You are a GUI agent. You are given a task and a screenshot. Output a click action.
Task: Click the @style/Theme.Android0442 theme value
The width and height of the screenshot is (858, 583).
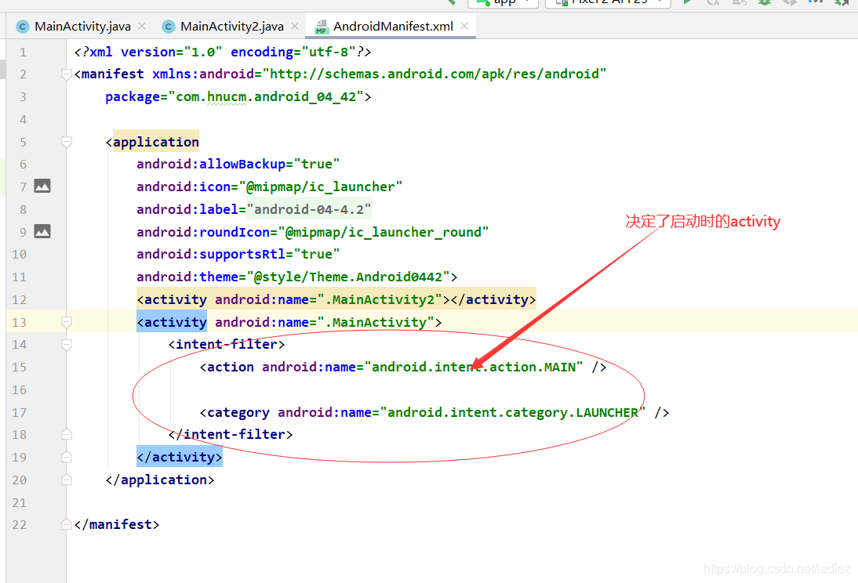pos(348,277)
